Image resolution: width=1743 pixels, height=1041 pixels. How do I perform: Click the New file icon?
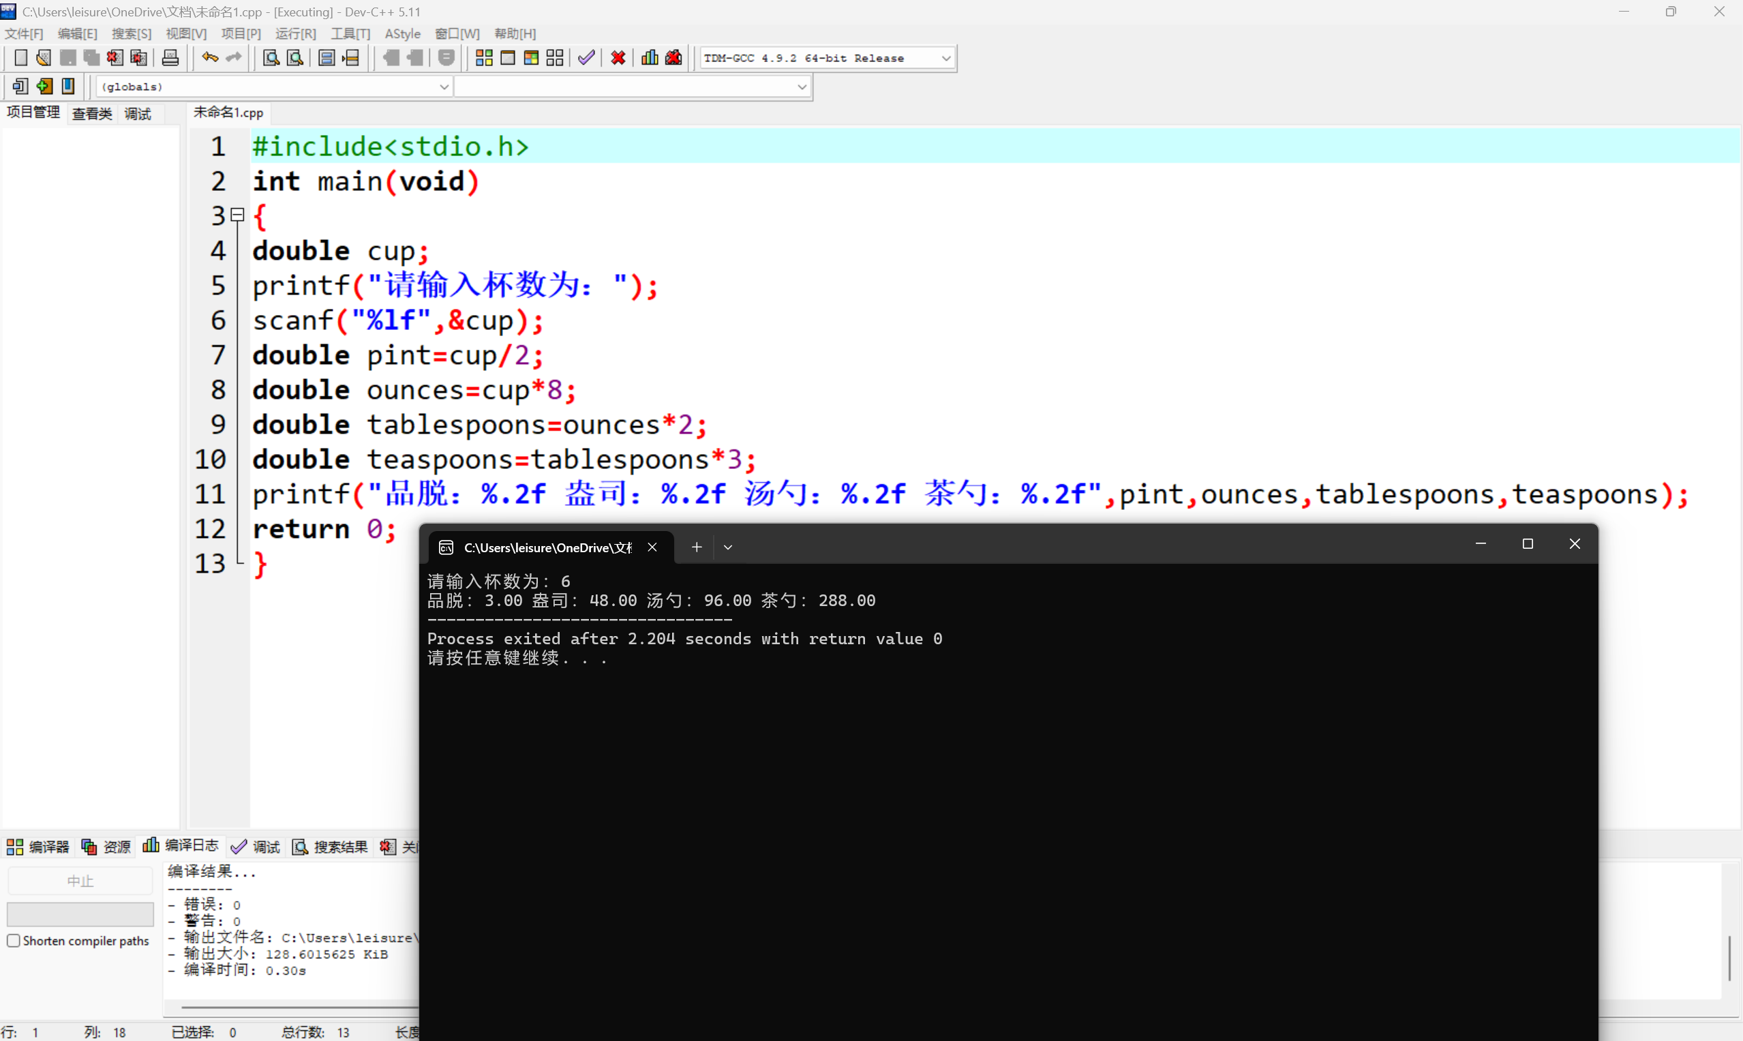tap(20, 57)
